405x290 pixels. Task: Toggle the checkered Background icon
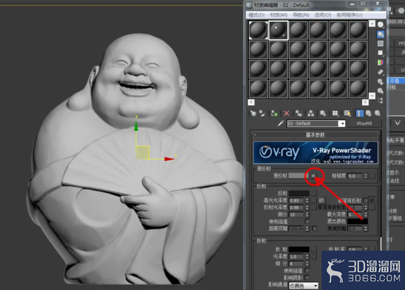click(381, 43)
